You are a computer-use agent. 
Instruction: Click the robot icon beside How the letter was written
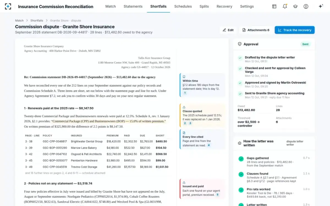(x=240, y=143)
